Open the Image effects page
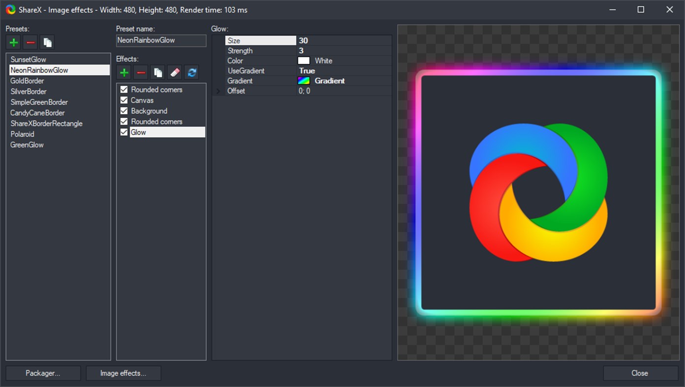 point(123,373)
